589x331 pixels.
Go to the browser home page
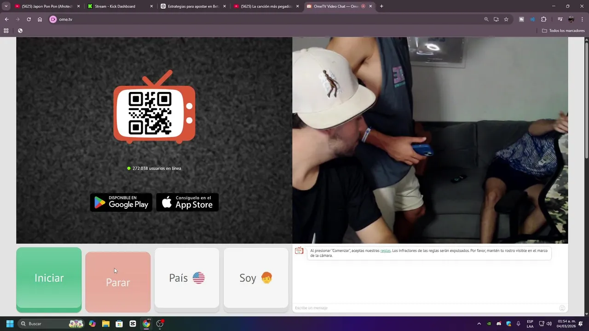(x=40, y=19)
